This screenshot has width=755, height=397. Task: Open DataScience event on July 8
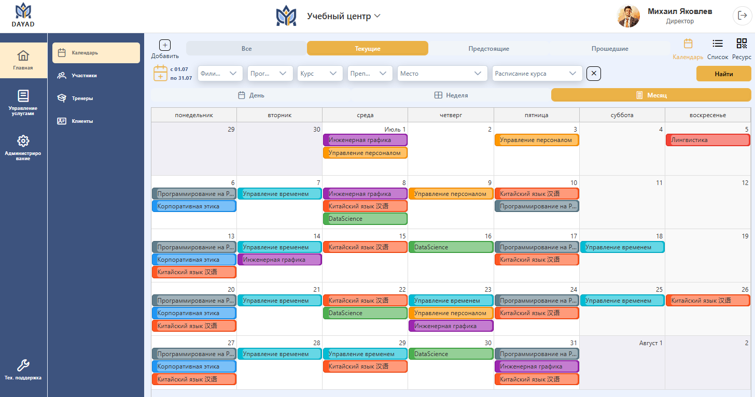pyautogui.click(x=365, y=219)
